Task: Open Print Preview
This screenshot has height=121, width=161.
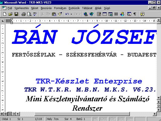Action: pyautogui.click(x=29, y=14)
